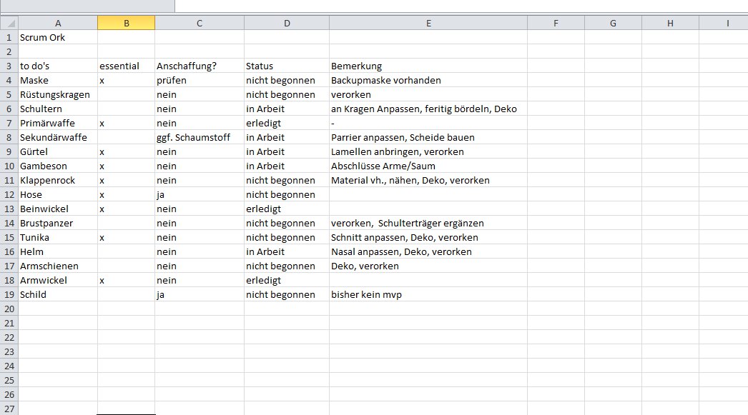The width and height of the screenshot is (748, 415).
Task: Select column E header
Action: click(x=428, y=24)
